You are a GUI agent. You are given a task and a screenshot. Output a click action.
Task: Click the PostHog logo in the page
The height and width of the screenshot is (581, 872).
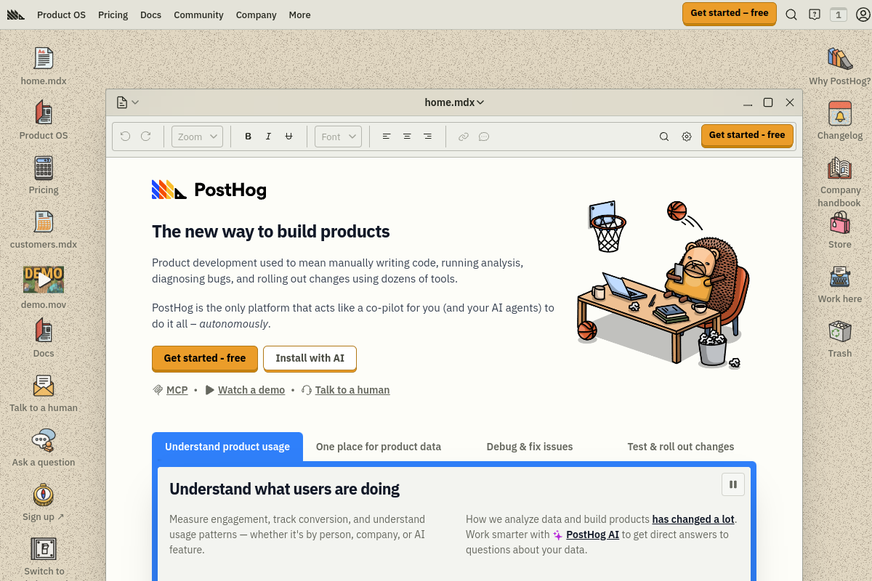click(x=209, y=190)
